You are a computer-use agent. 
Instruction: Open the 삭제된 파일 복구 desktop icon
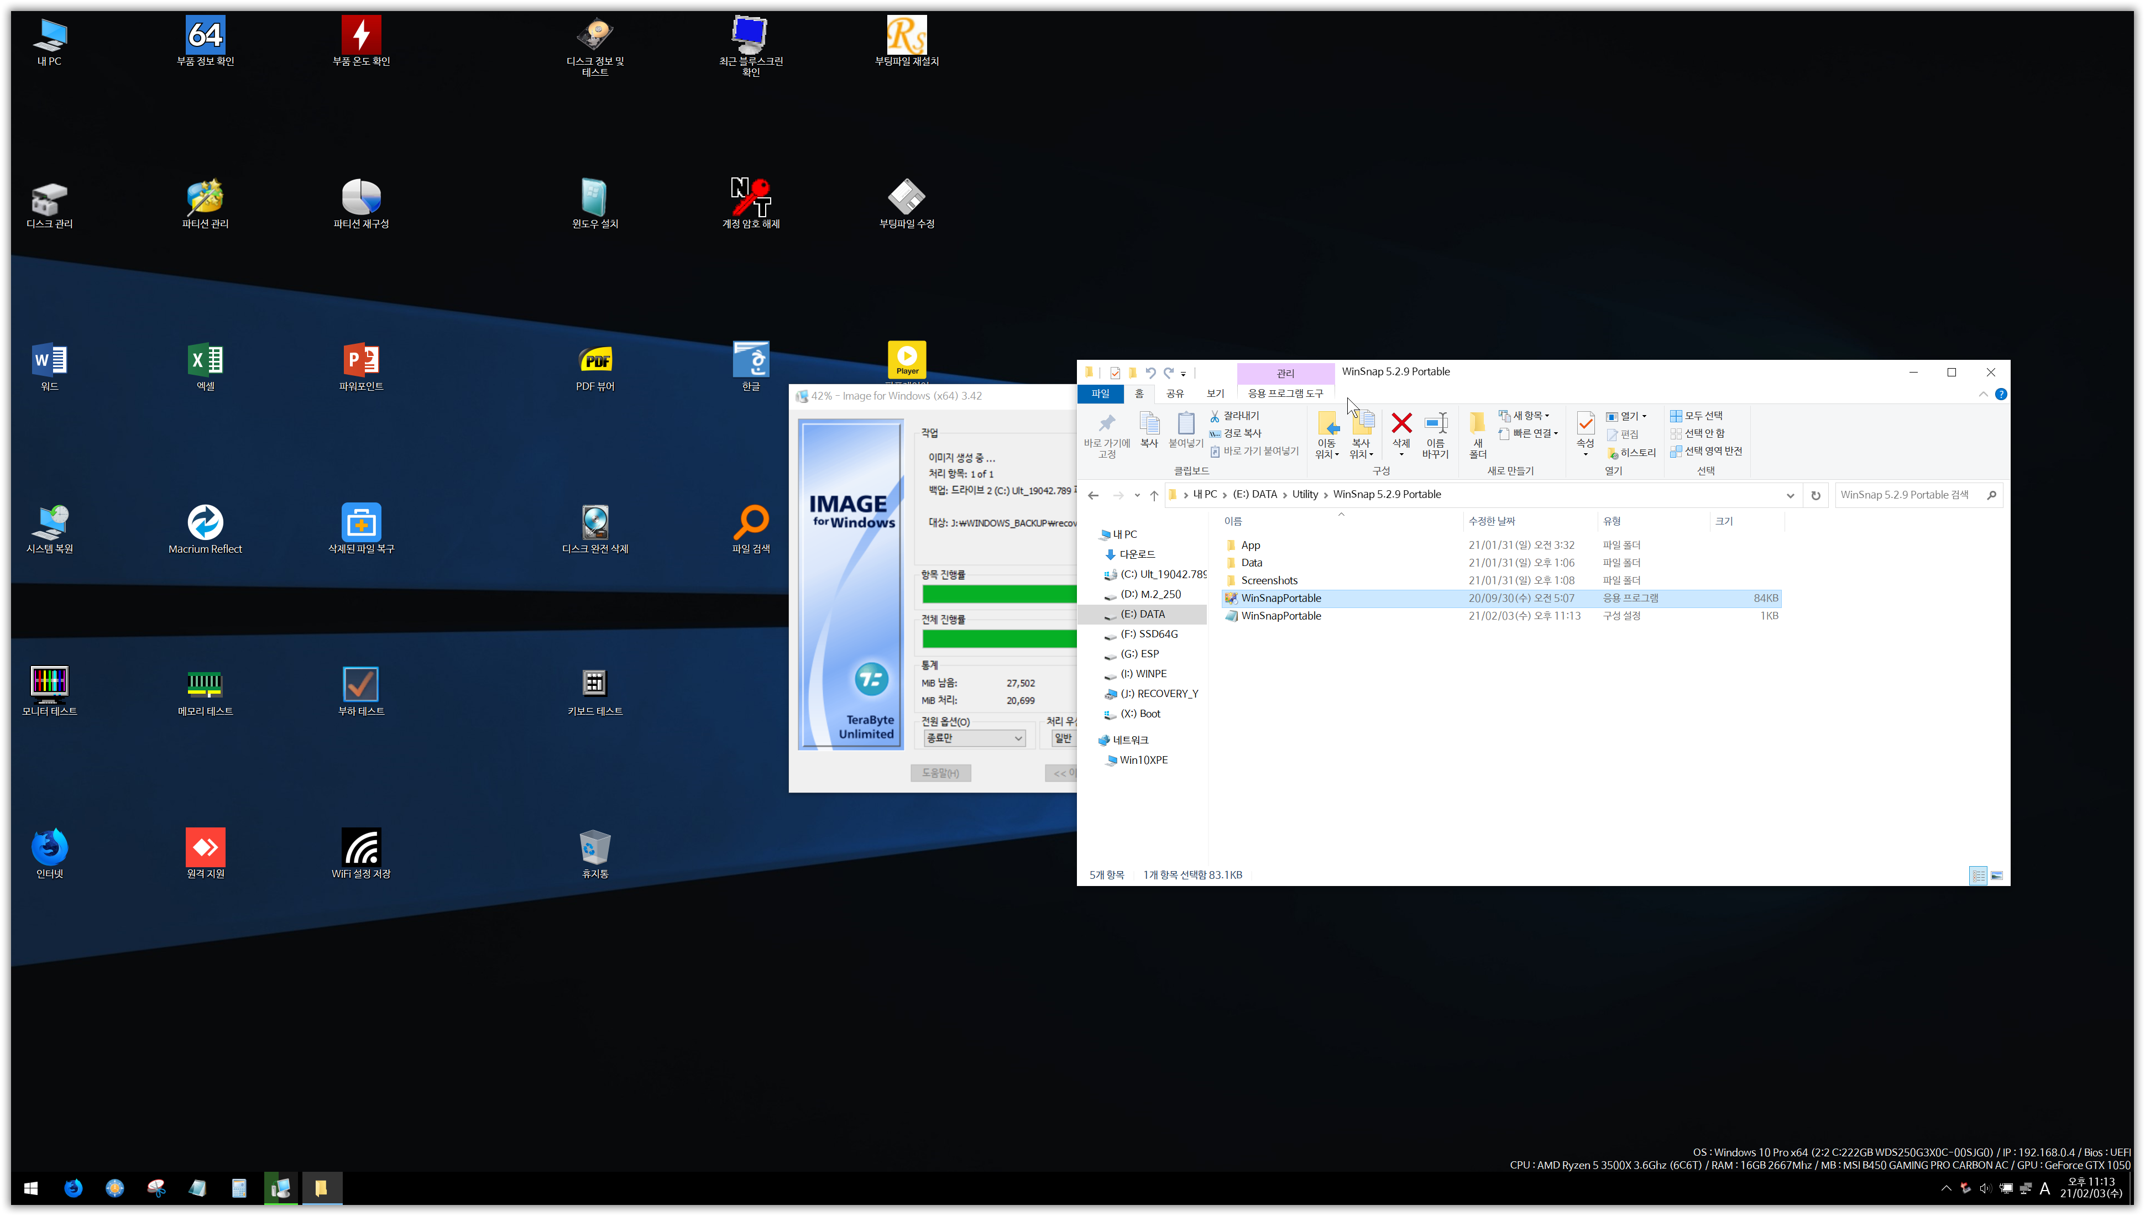[x=361, y=528]
